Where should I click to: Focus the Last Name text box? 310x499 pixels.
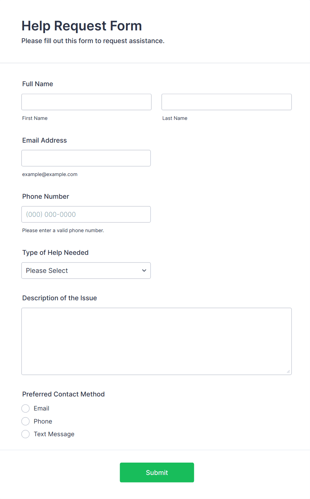[x=226, y=102]
